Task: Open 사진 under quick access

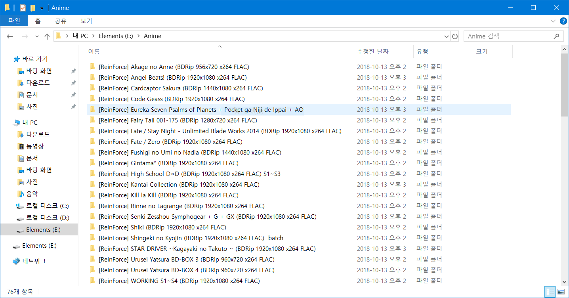Action: pyautogui.click(x=32, y=107)
